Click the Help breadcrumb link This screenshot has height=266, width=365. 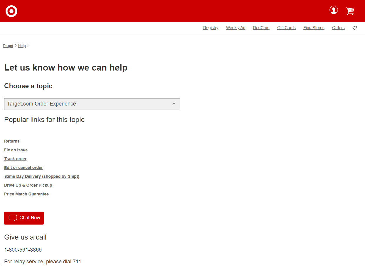pyautogui.click(x=22, y=46)
